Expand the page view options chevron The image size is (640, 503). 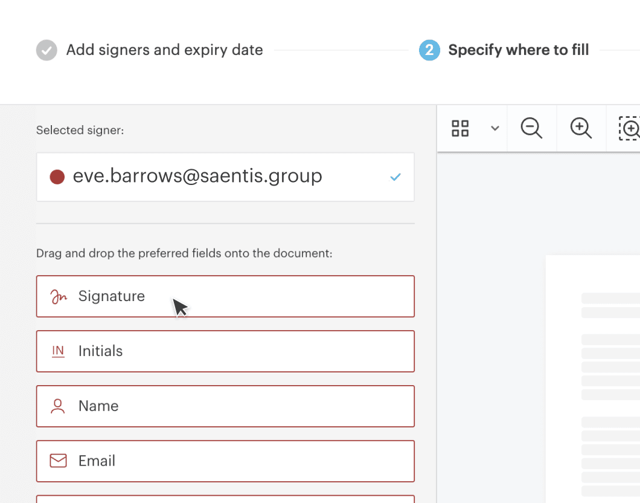tap(495, 128)
